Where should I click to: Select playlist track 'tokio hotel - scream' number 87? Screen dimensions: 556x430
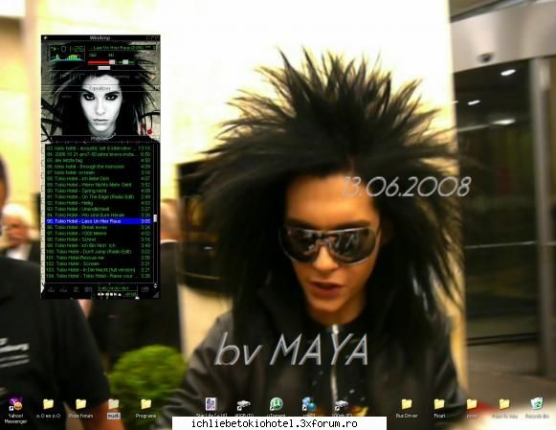click(x=99, y=172)
